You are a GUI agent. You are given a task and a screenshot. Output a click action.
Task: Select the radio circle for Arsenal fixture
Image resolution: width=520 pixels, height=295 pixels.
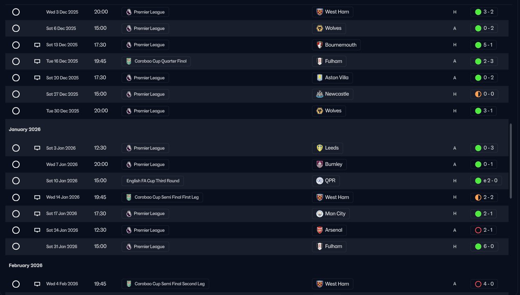[16, 230]
